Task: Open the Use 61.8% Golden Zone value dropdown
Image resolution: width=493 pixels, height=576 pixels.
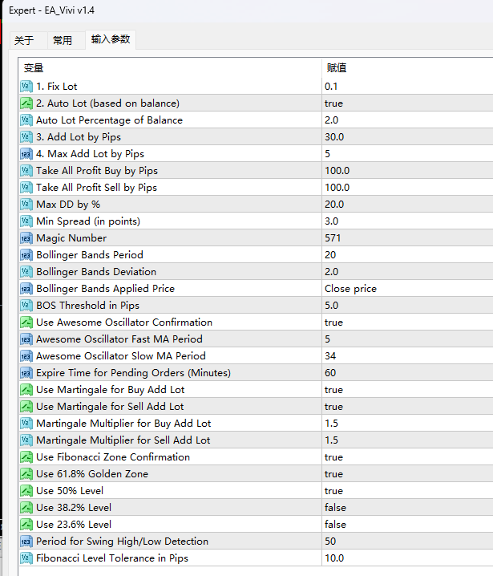Action: (x=333, y=474)
